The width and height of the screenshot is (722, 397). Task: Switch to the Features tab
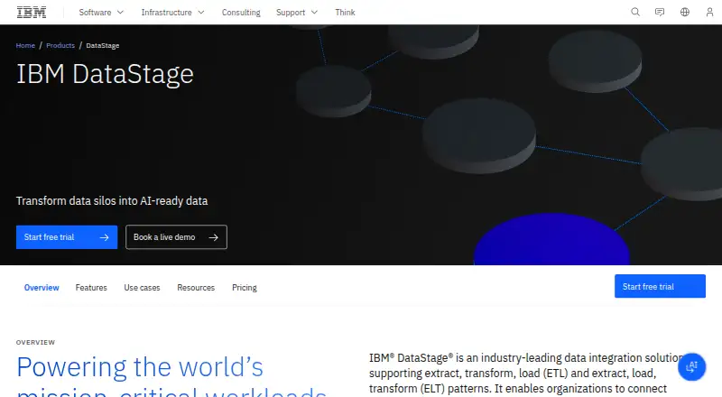tap(91, 288)
